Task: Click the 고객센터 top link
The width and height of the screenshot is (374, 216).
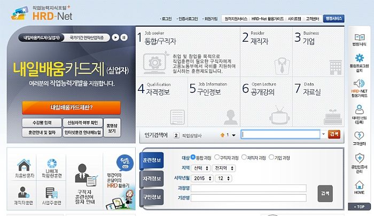Action: coord(313,19)
